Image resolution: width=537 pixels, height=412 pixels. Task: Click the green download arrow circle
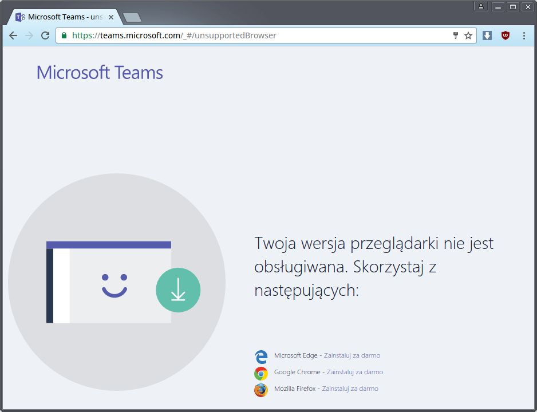point(178,290)
